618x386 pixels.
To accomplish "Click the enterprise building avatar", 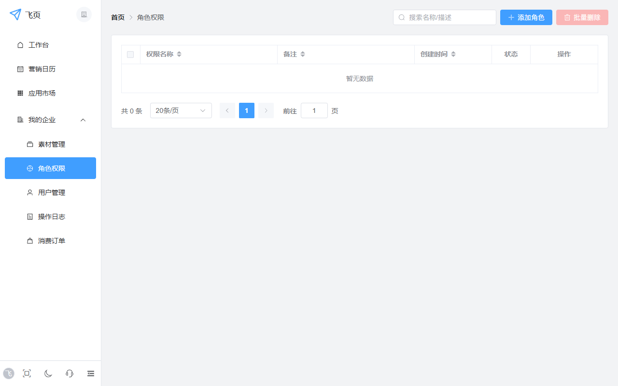I will pyautogui.click(x=84, y=14).
